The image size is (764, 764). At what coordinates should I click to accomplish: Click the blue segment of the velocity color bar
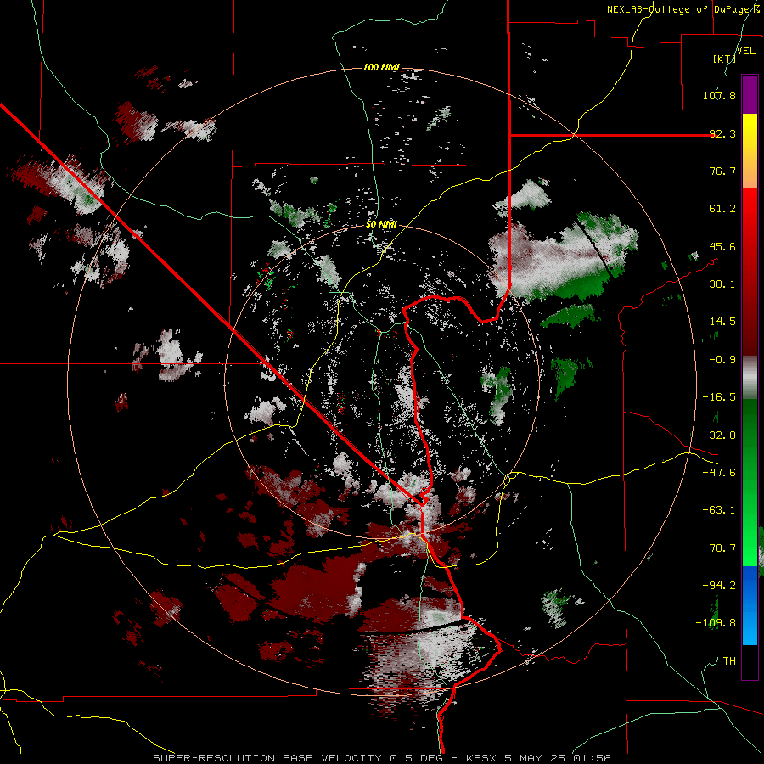(750, 605)
